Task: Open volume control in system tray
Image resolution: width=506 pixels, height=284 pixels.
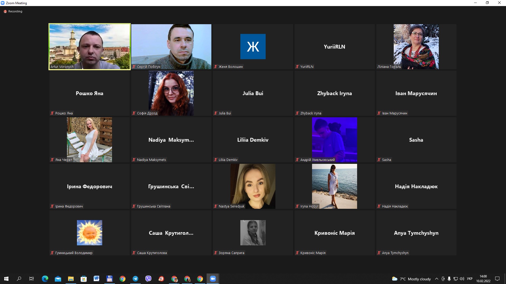Action: (462, 279)
